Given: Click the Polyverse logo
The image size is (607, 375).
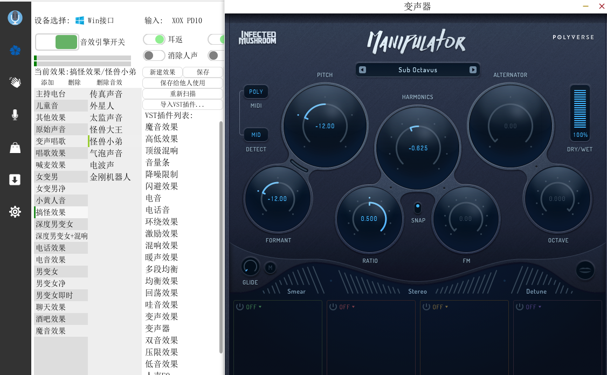Looking at the screenshot, I should tap(573, 37).
